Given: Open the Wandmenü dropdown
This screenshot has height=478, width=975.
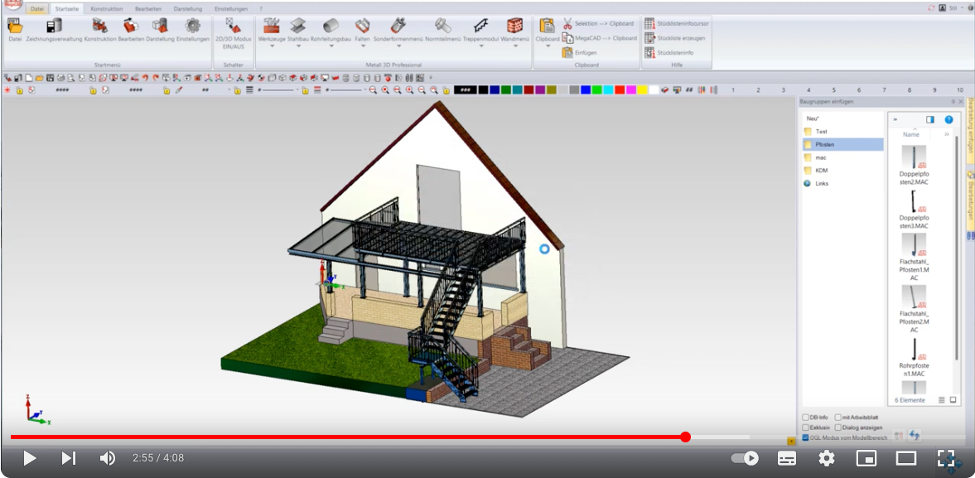Looking at the screenshot, I should (x=514, y=46).
